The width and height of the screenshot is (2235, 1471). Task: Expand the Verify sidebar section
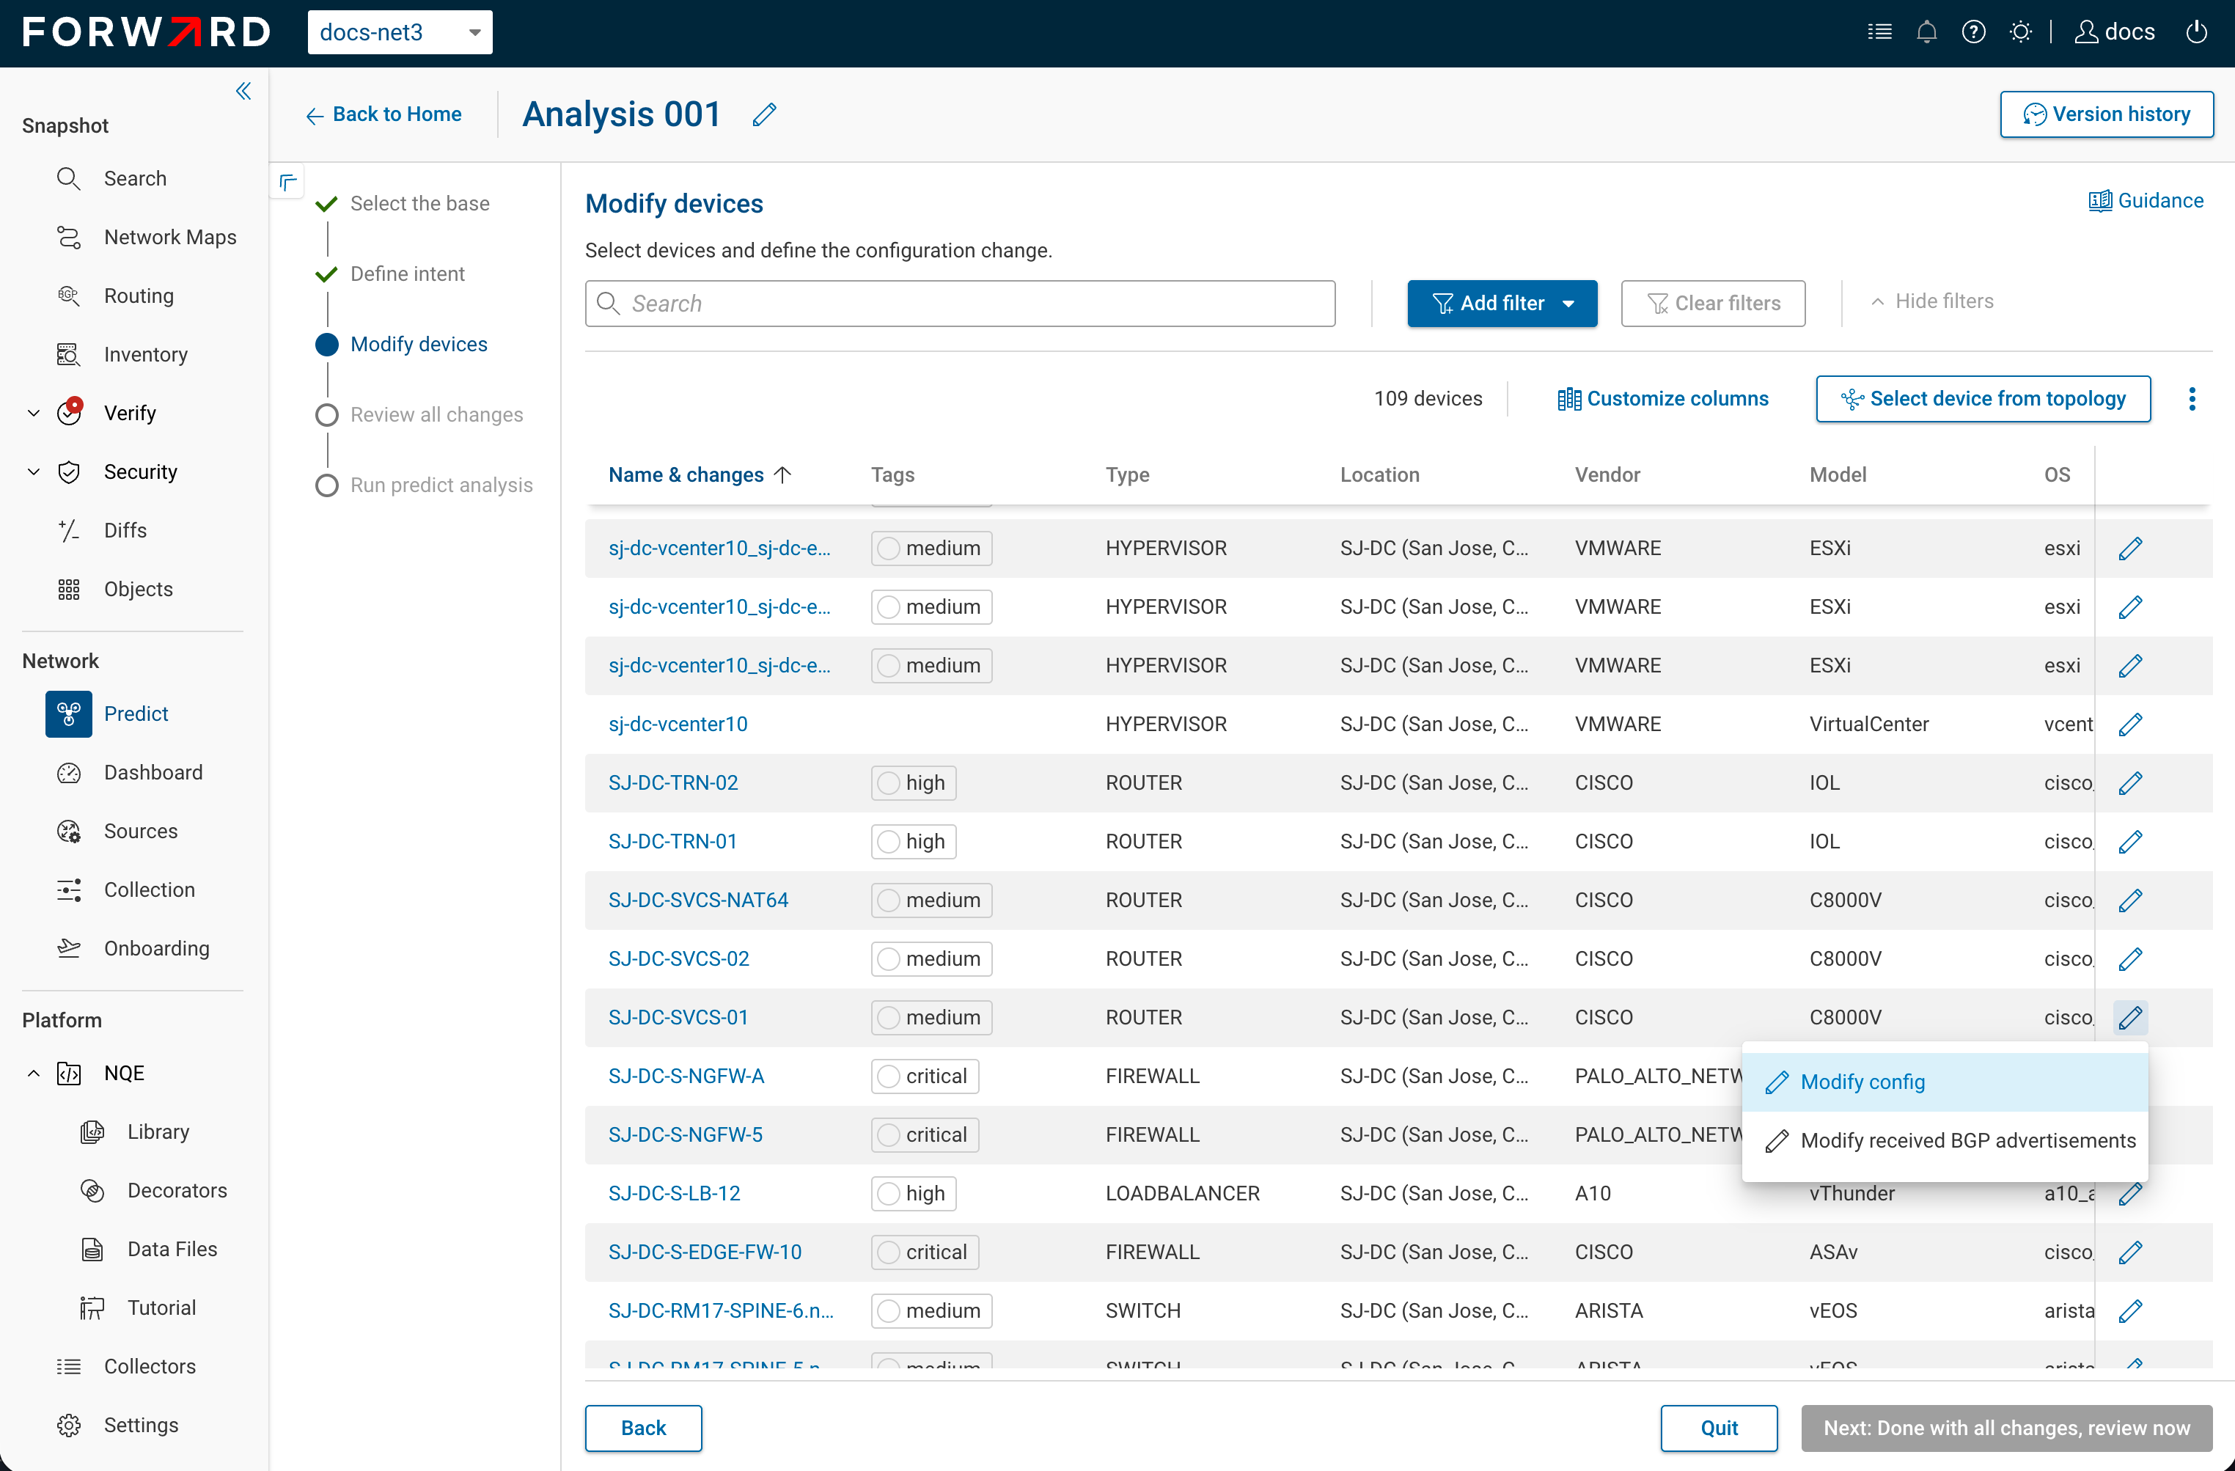34,414
